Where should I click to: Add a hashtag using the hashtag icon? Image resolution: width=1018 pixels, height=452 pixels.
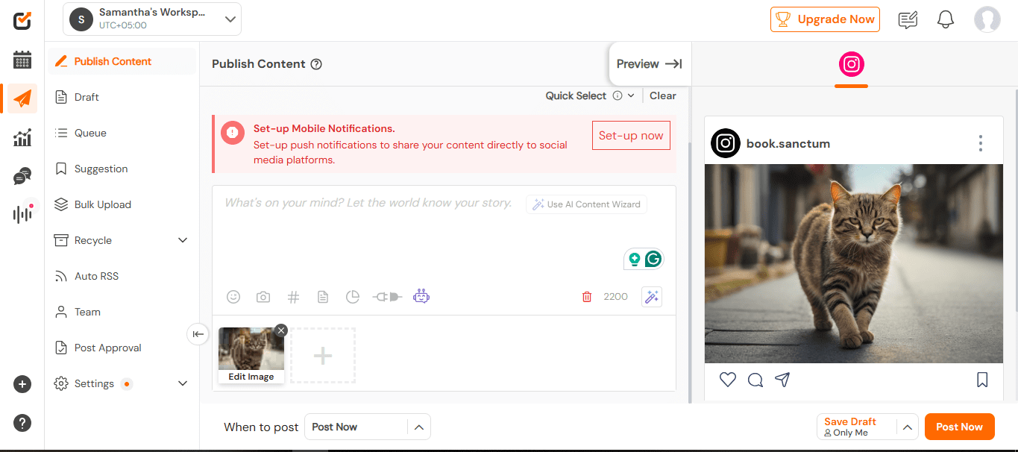pyautogui.click(x=293, y=296)
